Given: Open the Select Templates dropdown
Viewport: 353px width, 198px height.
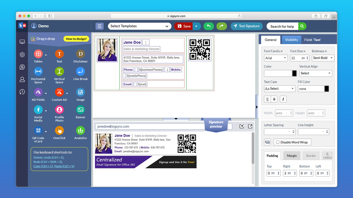Looking at the screenshot, I should pos(140,26).
